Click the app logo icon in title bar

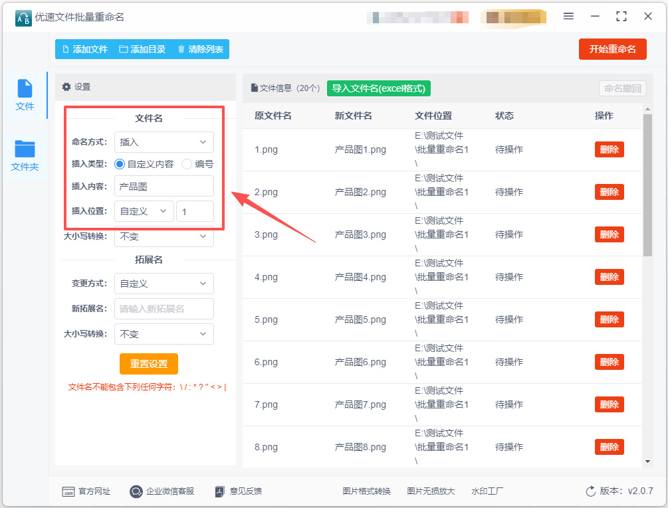[23, 19]
